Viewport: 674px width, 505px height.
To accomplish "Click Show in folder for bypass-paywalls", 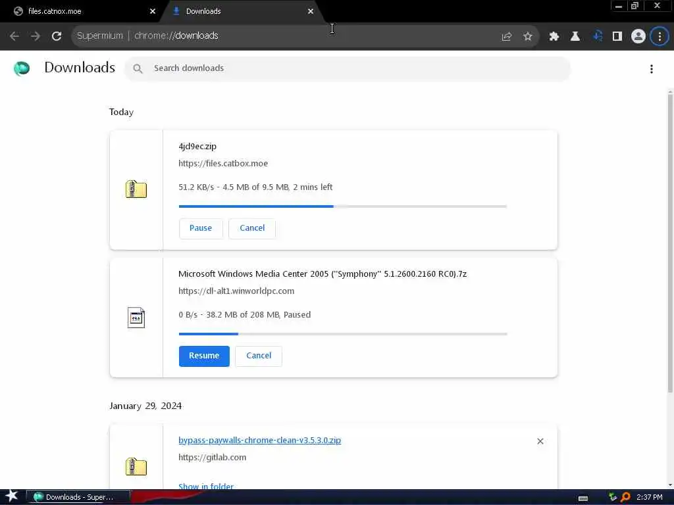I will click(206, 486).
